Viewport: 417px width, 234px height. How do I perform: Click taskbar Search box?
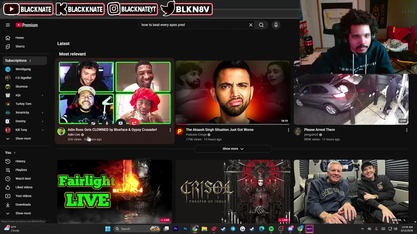(137, 229)
